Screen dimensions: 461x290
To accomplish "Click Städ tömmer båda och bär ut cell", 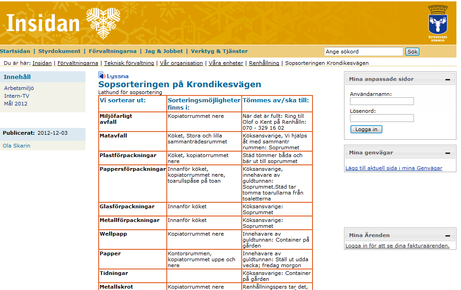I will tap(277, 158).
